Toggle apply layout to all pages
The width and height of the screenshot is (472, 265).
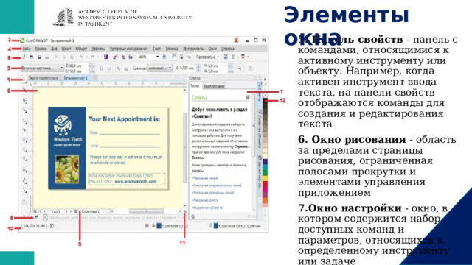pos(118,68)
